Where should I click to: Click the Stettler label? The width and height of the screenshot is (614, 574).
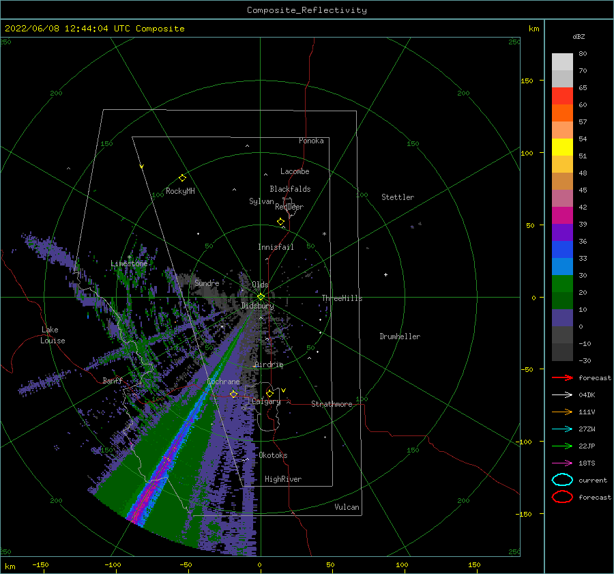tap(398, 197)
